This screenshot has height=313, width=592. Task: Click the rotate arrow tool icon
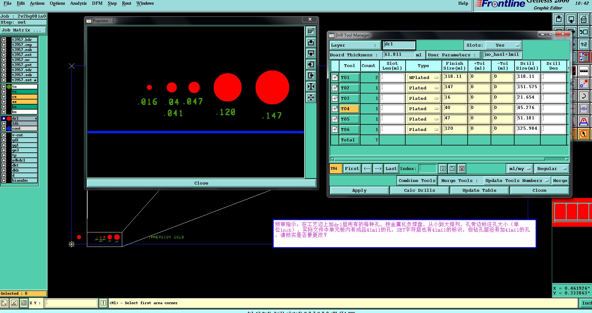pos(583,96)
